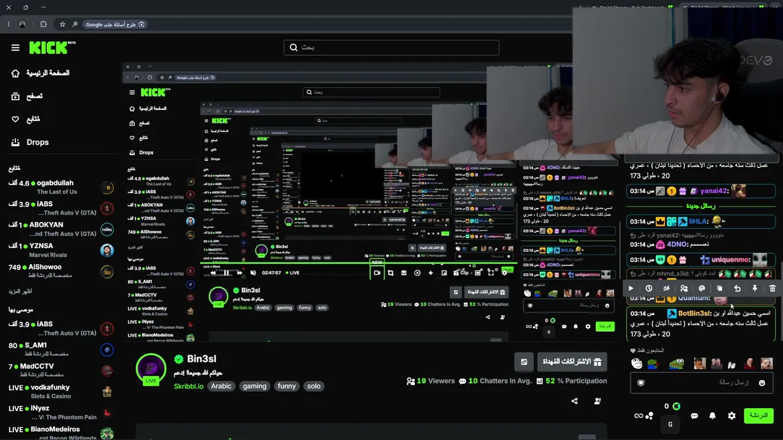Bookmark the page with the outer browser's star icon
783x440 pixels.
click(62, 24)
